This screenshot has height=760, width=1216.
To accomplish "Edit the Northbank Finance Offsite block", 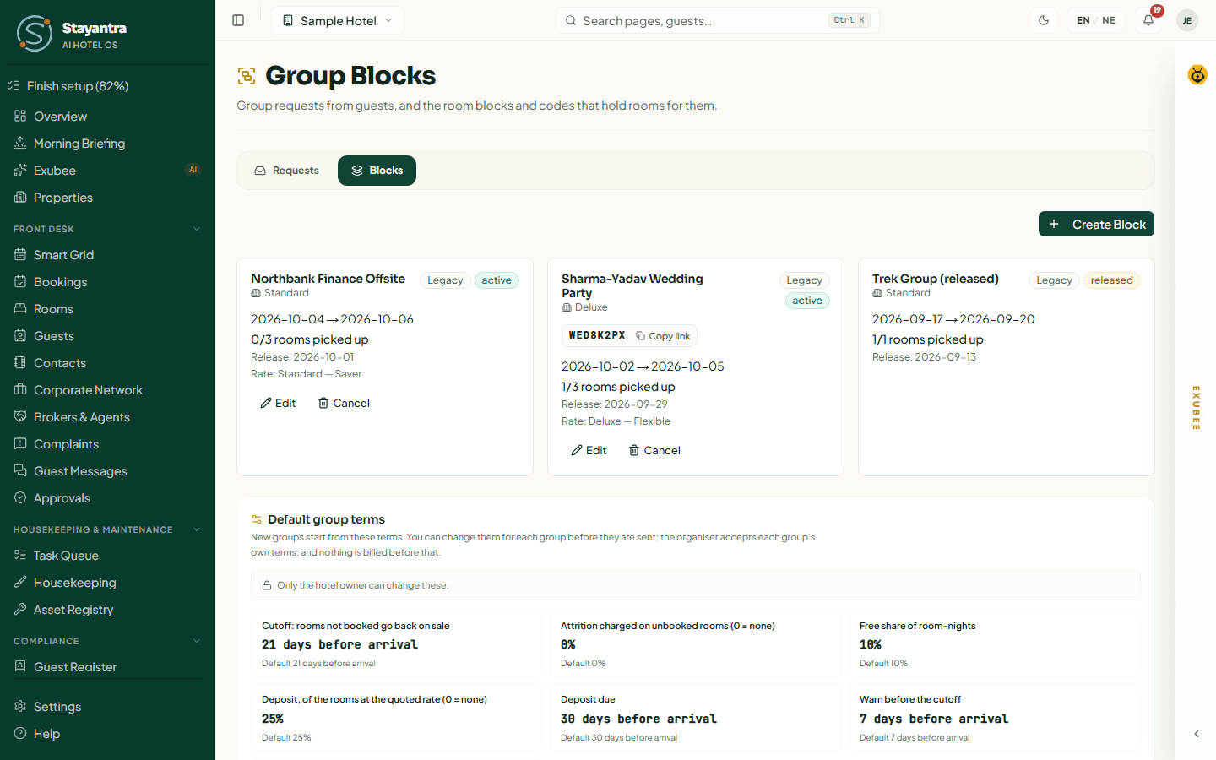I will tap(278, 403).
